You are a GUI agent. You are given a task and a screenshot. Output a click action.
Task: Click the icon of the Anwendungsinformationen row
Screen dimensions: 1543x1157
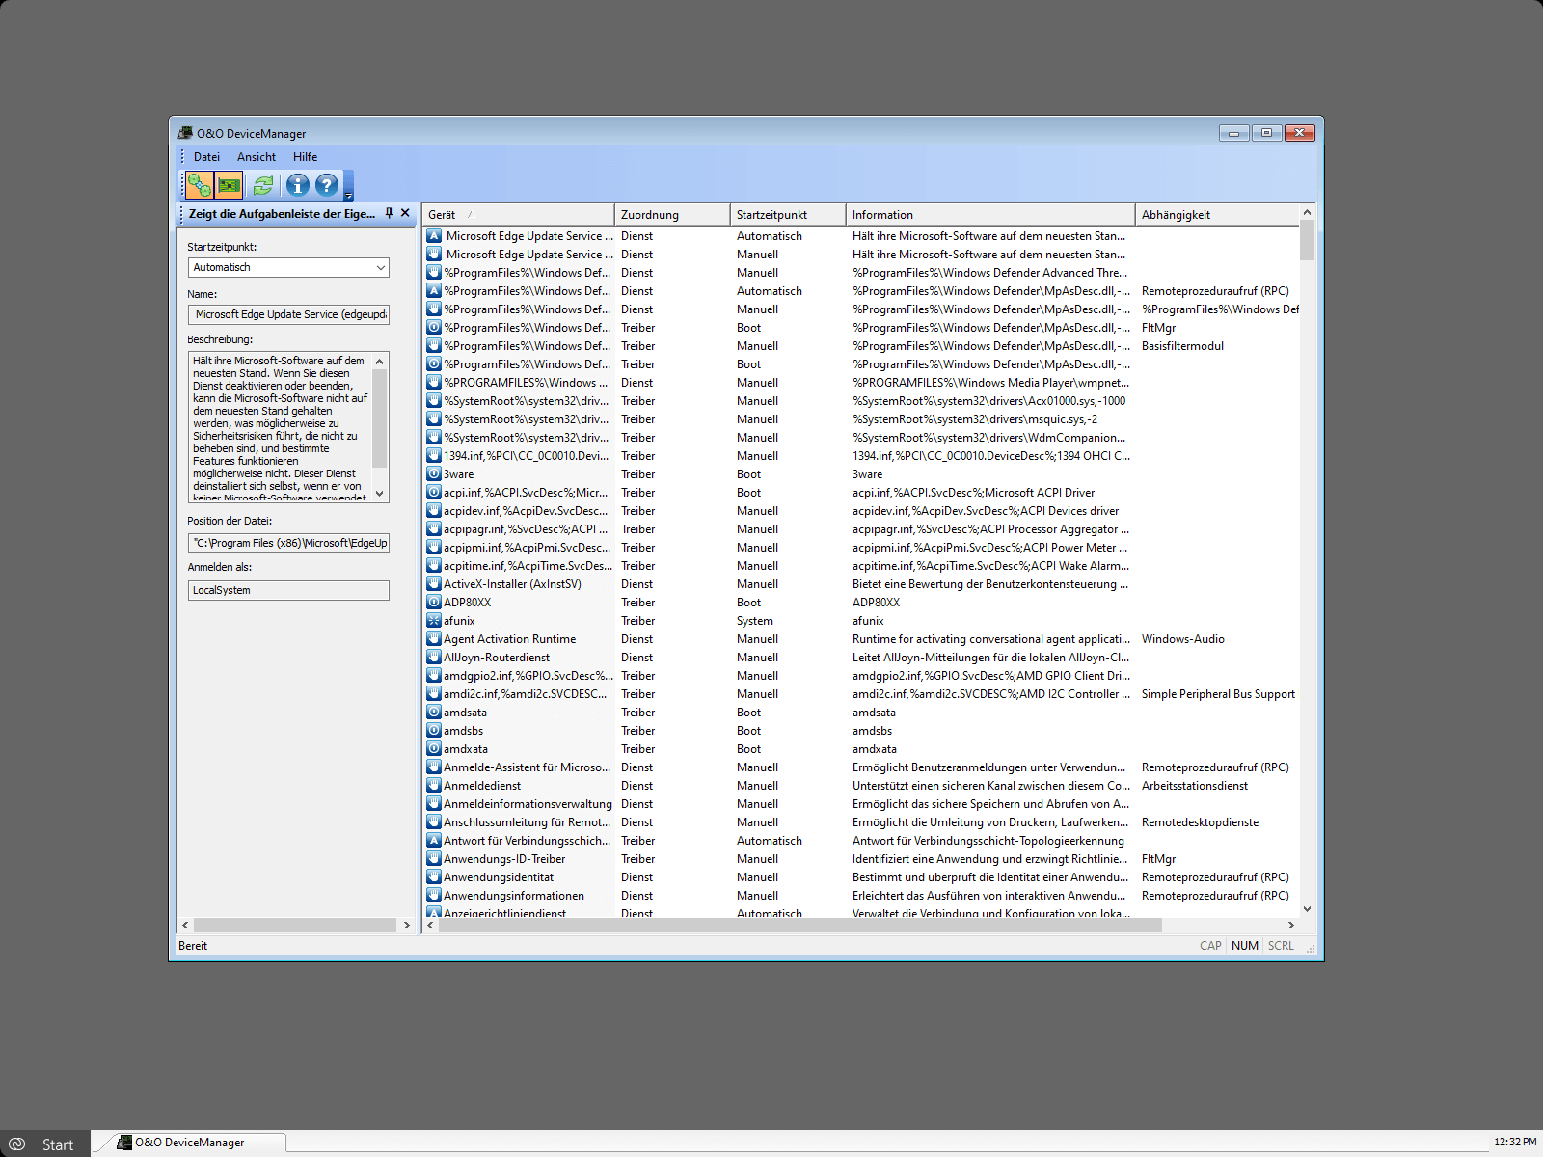click(434, 895)
